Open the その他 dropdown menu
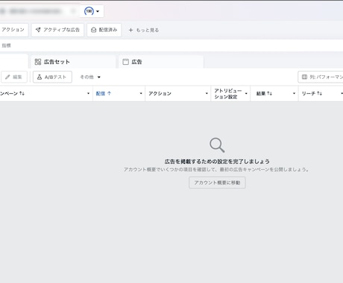This screenshot has height=283, width=343. point(90,77)
